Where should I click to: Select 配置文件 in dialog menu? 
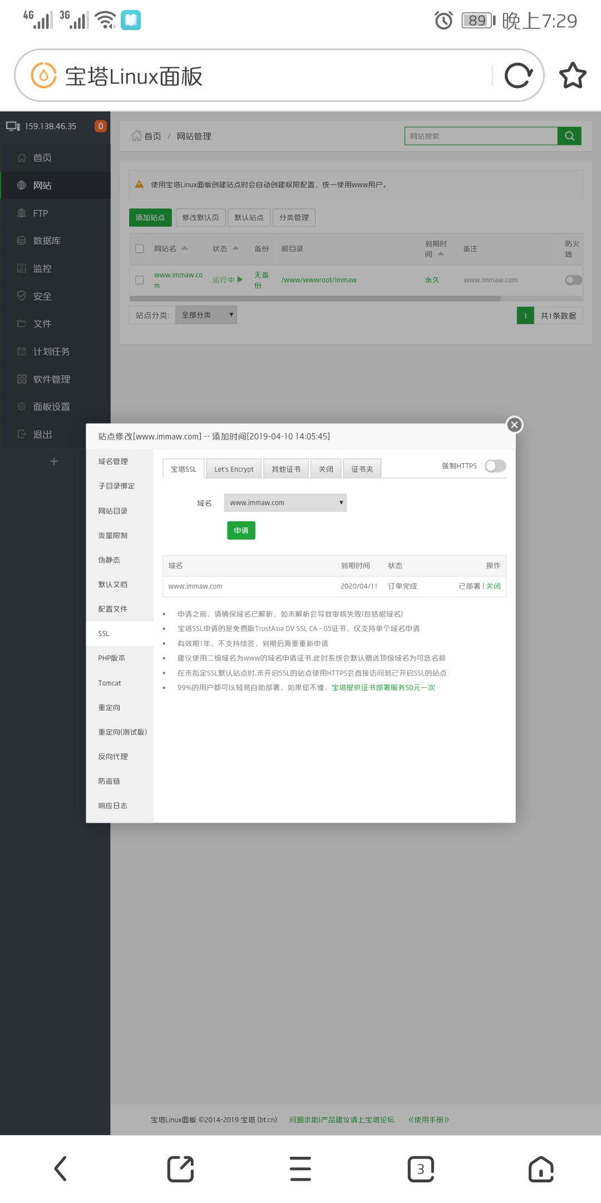pyautogui.click(x=120, y=609)
